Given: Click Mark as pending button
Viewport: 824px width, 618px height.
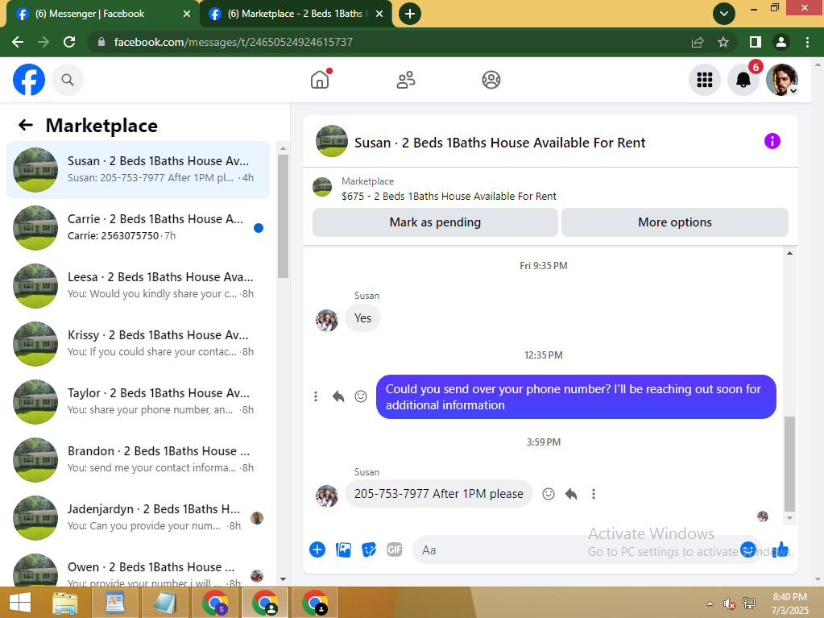Looking at the screenshot, I should pos(435,222).
